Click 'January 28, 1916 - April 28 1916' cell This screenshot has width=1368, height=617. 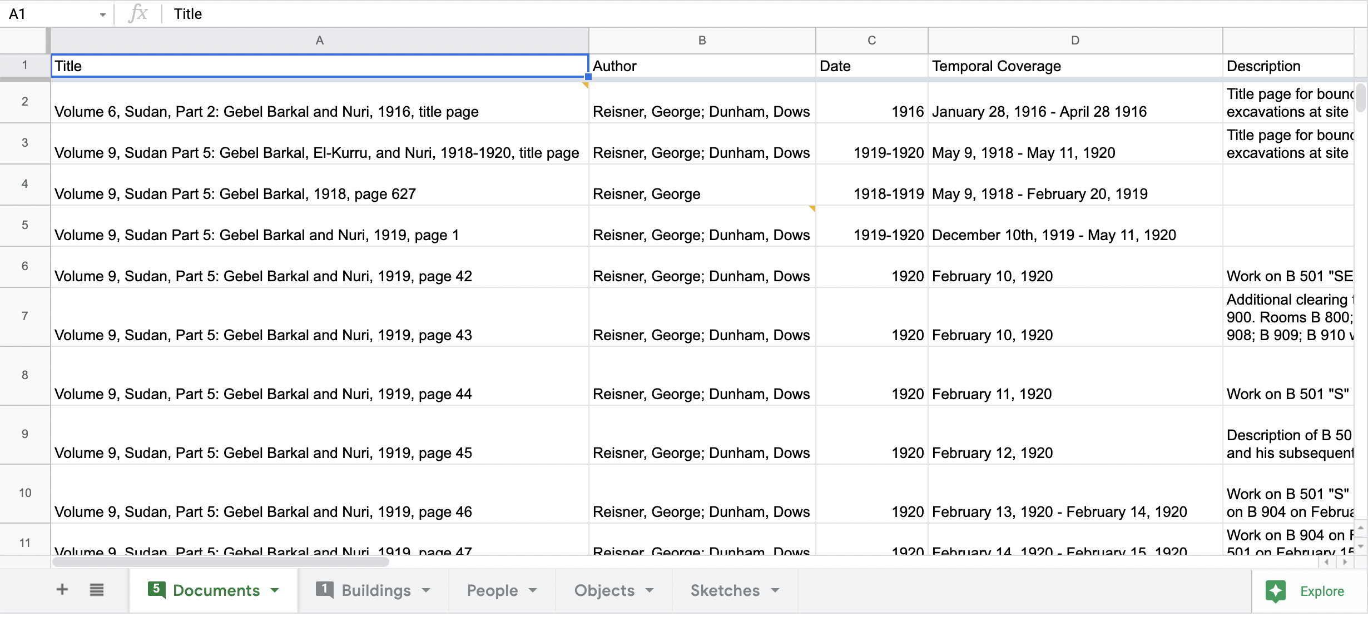pyautogui.click(x=1075, y=102)
